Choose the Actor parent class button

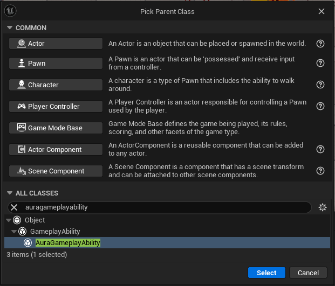(56, 44)
